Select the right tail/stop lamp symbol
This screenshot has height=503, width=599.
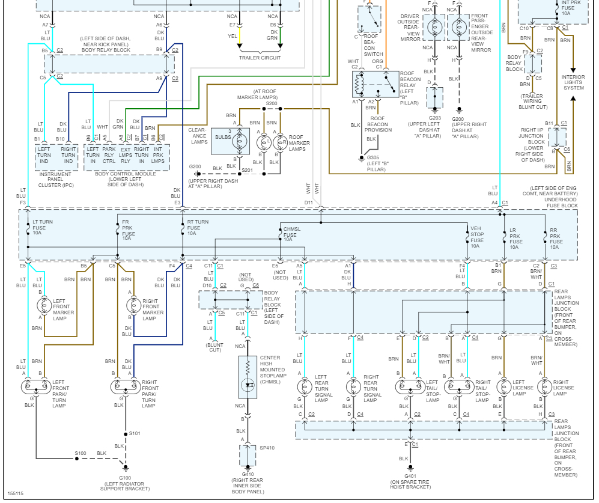[459, 386]
